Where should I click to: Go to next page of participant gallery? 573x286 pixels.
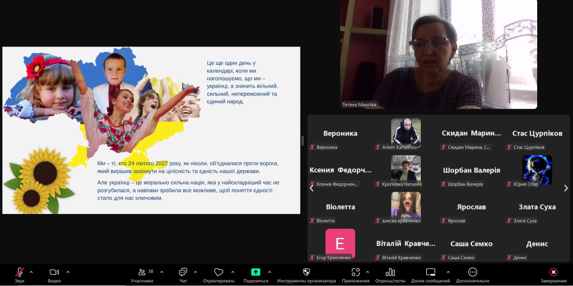tap(566, 188)
